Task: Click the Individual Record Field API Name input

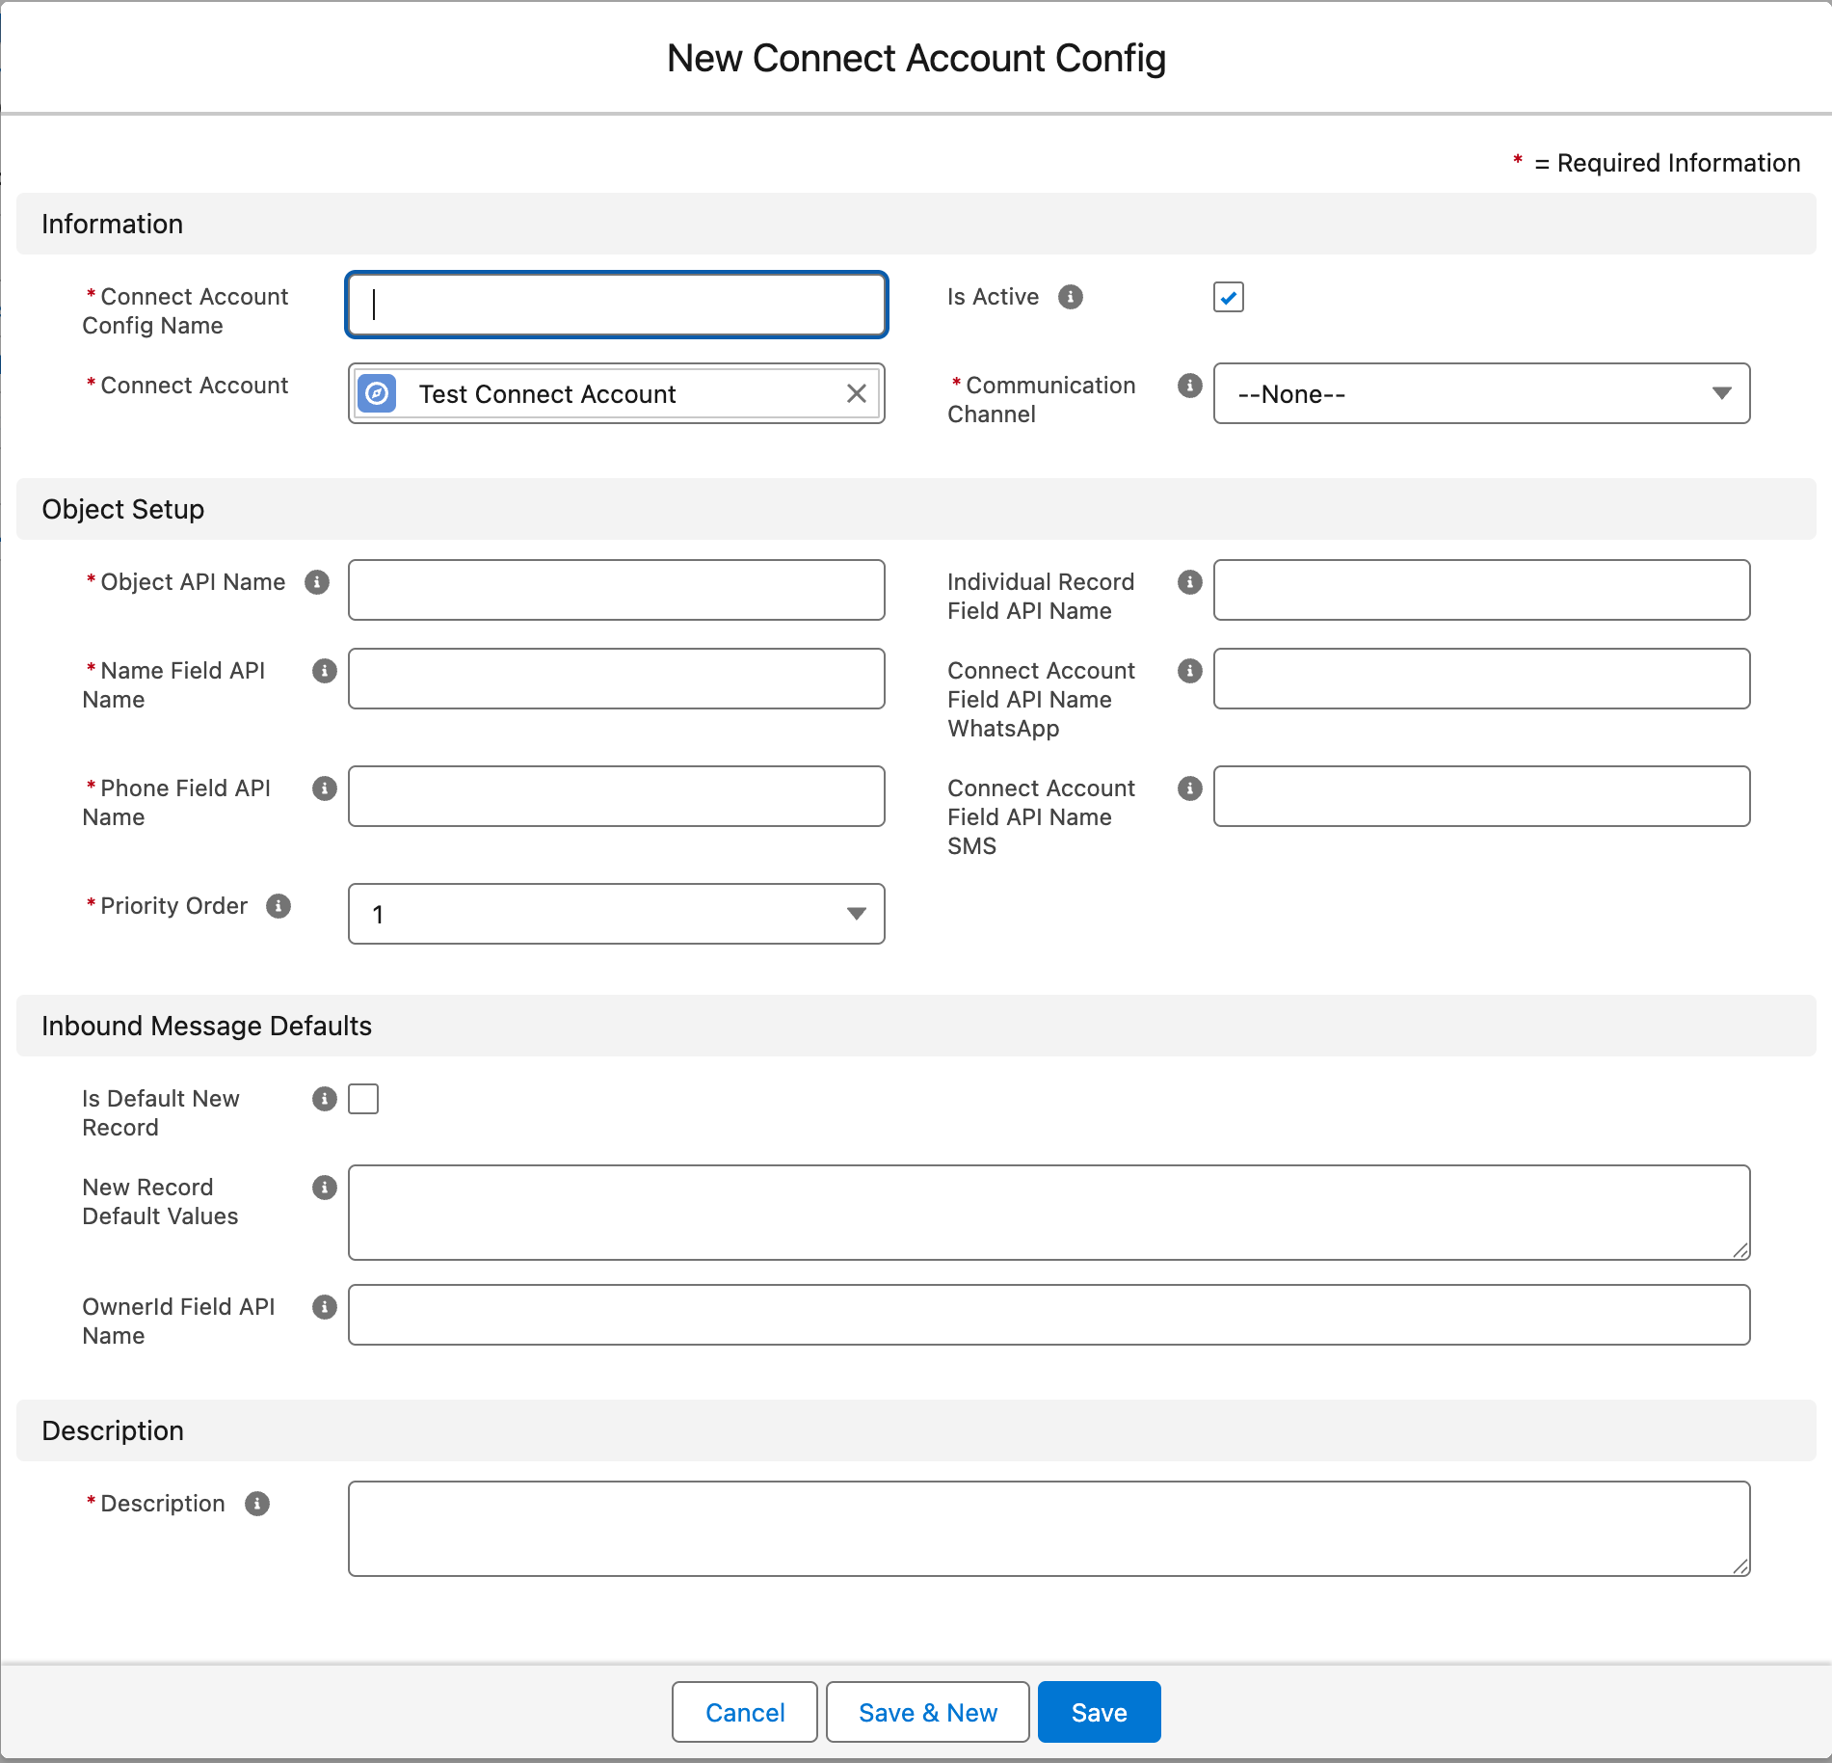Action: (x=1482, y=590)
